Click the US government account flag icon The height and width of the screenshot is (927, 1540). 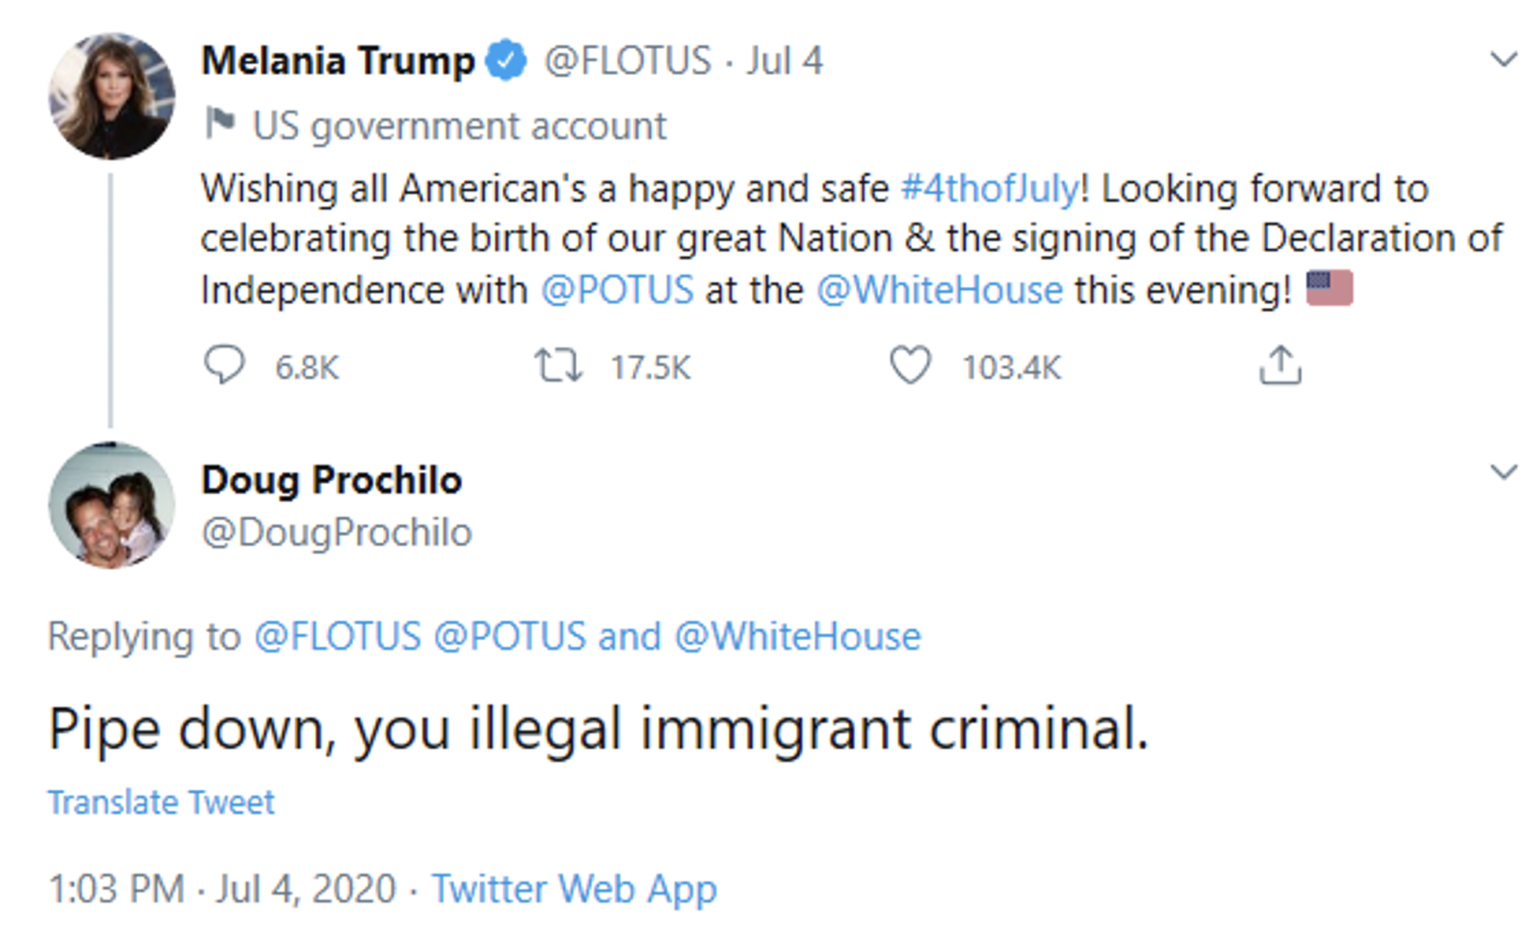coord(220,124)
